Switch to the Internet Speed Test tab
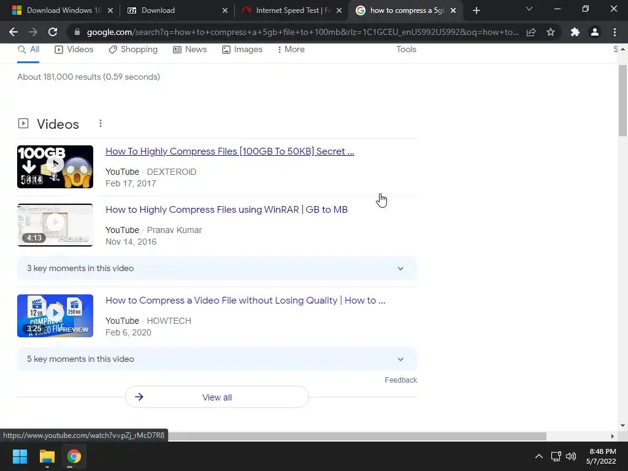The image size is (628, 471). [291, 10]
